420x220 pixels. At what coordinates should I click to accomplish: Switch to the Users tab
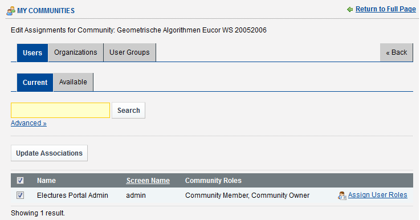point(32,53)
